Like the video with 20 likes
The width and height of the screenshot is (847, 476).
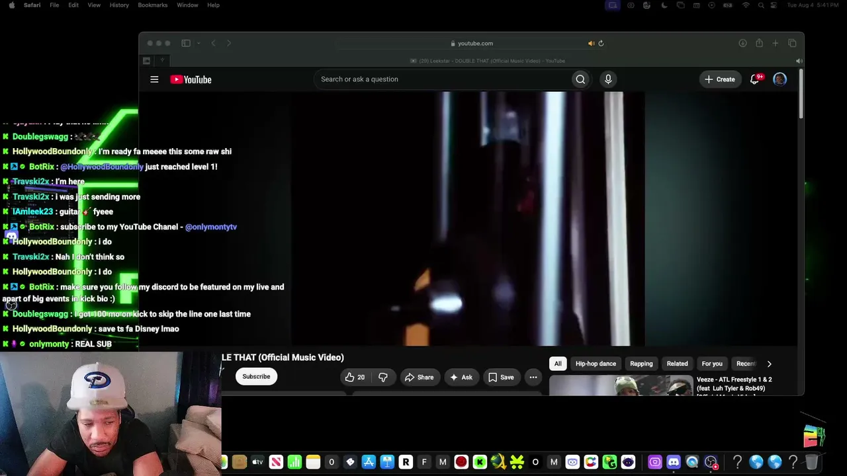point(355,377)
